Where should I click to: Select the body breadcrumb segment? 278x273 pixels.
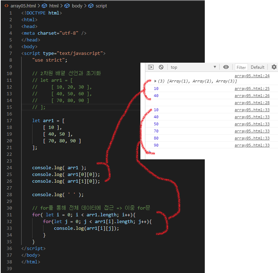[77, 6]
